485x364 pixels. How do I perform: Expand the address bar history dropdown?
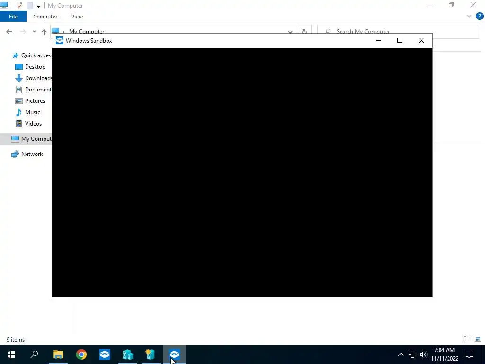[x=290, y=32]
